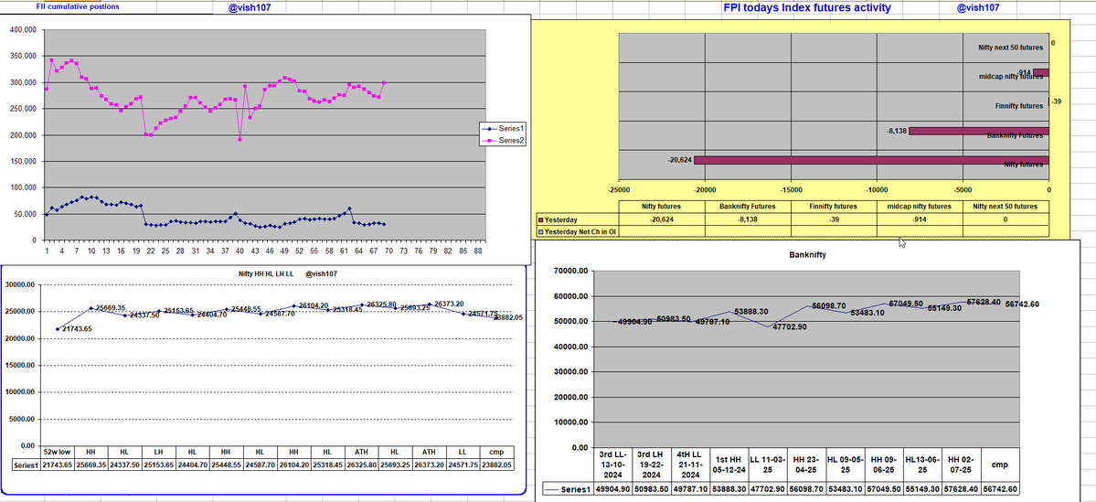Click the "Nifty HH HL LH LL" chart title

(265, 274)
